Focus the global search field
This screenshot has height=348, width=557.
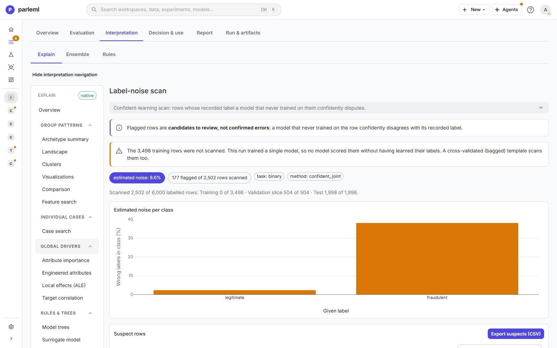183,9
